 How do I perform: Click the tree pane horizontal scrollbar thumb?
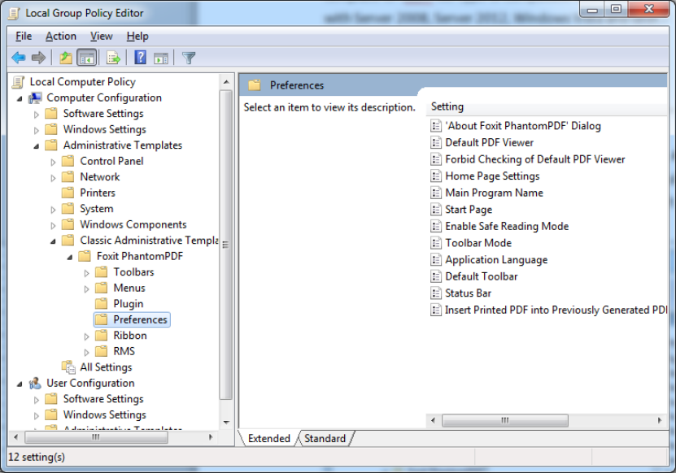tap(96, 437)
